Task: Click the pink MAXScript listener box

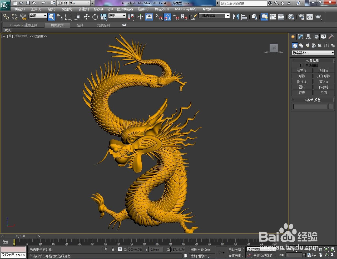Action: (x=13, y=249)
